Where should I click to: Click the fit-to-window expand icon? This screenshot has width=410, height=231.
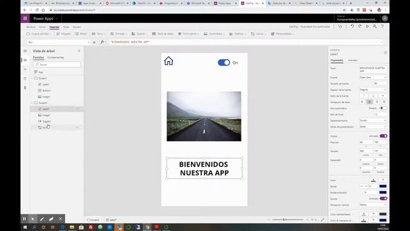322,219
